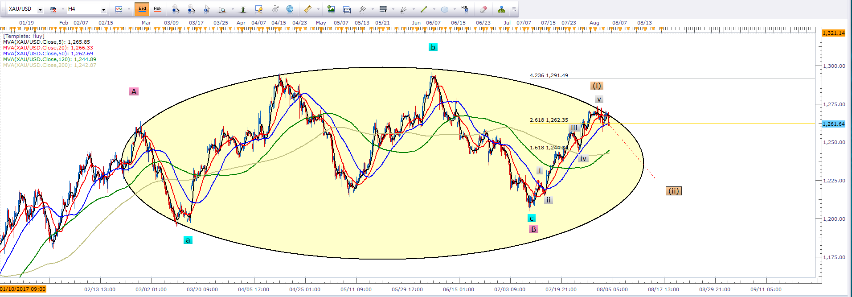Click the MVA 200 indicator label
This screenshot has width=852, height=297.
pos(49,65)
